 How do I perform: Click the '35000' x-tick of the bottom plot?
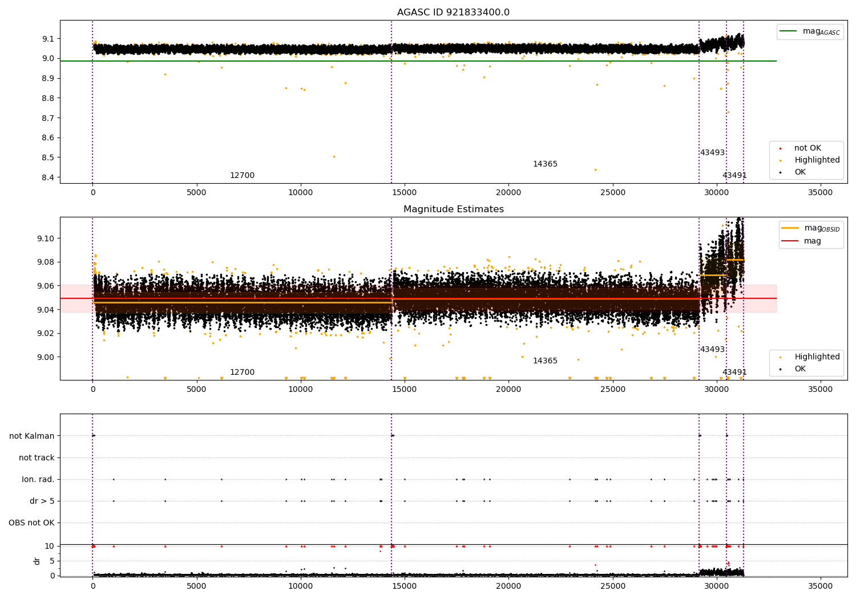click(x=821, y=586)
